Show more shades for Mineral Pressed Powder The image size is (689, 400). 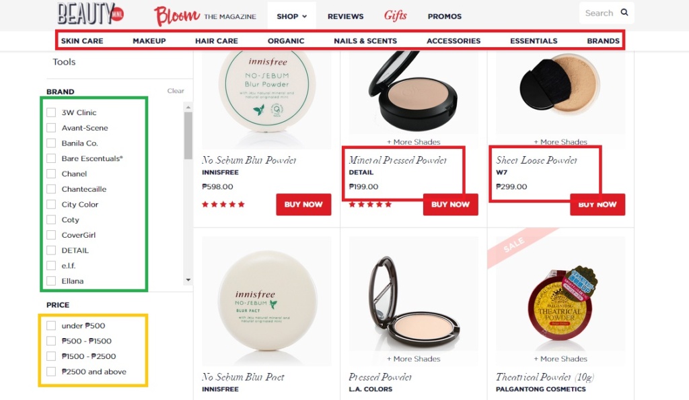tap(413, 142)
